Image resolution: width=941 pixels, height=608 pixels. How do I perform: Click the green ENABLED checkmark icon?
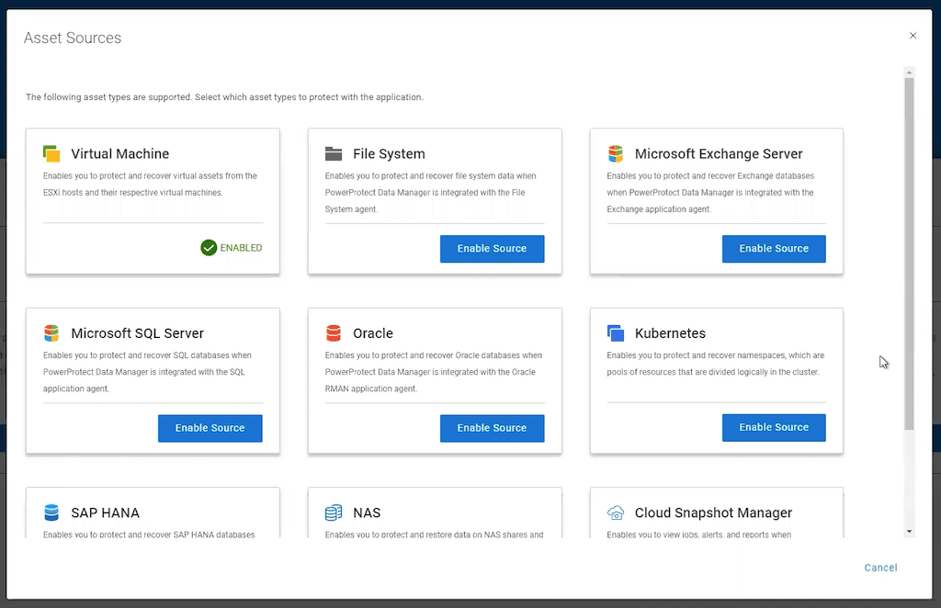209,248
